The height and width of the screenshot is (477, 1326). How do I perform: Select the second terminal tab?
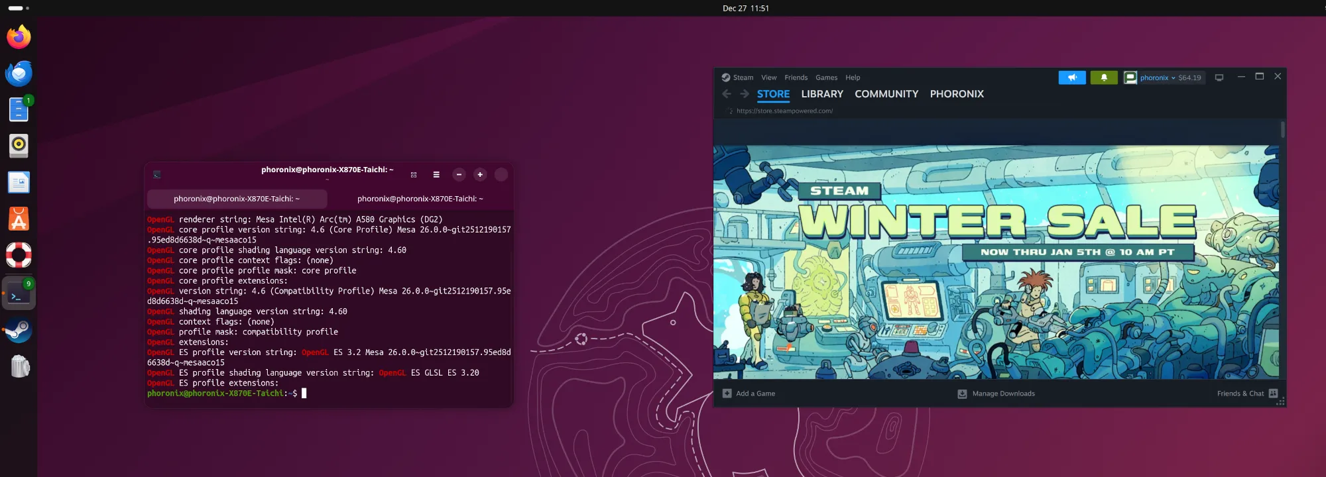(420, 199)
